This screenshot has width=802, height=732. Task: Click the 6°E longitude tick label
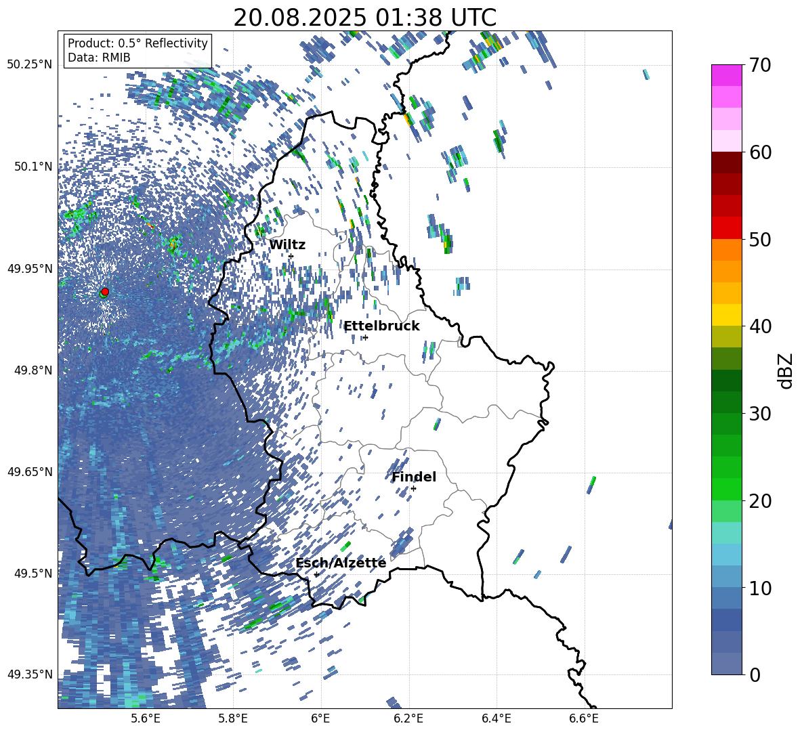(320, 718)
